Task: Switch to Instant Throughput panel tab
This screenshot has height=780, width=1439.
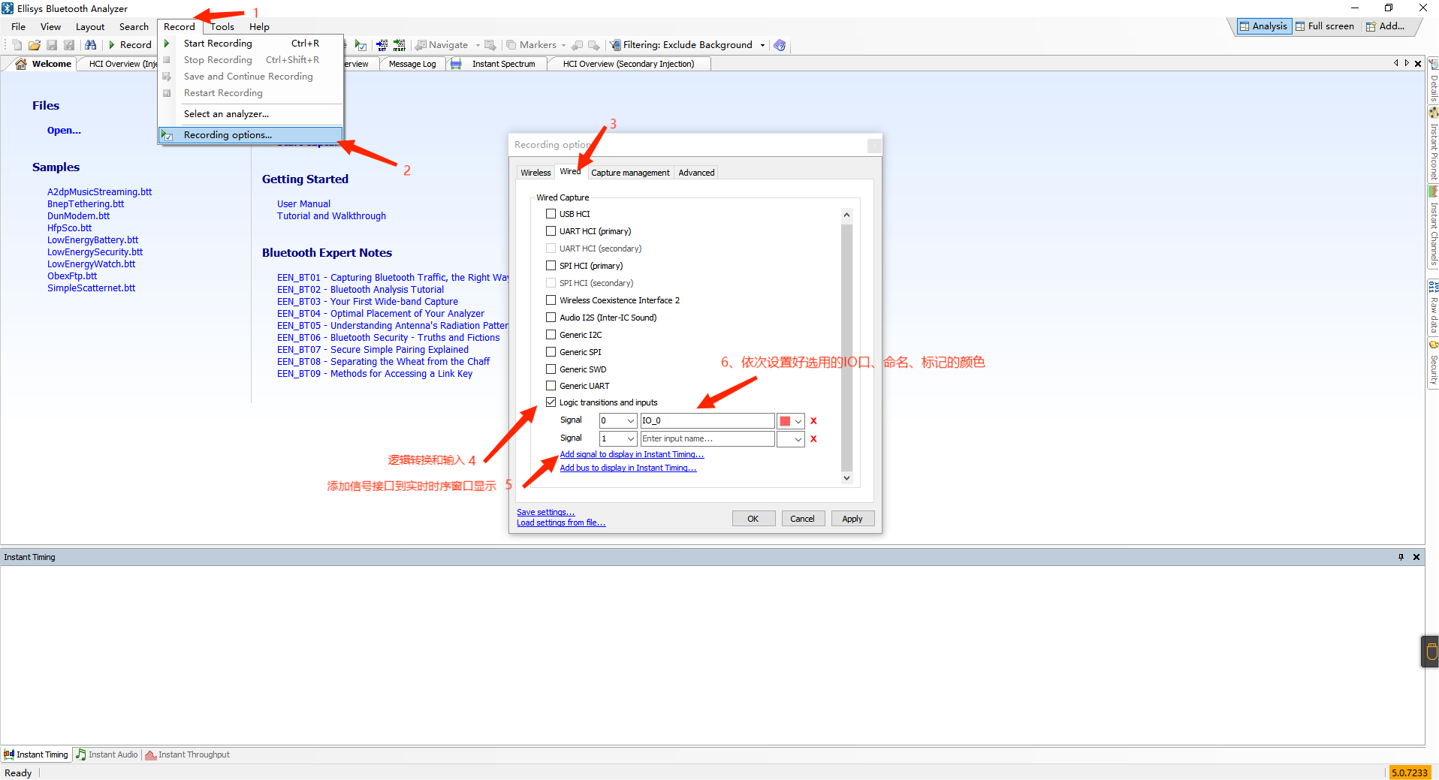Action: pos(188,754)
